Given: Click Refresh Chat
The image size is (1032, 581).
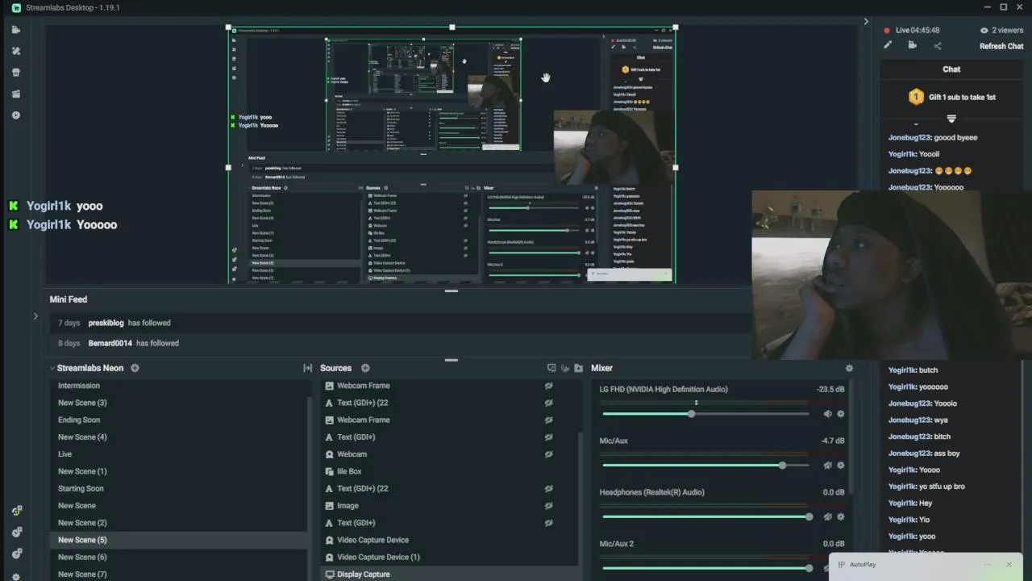Looking at the screenshot, I should click(x=1001, y=46).
